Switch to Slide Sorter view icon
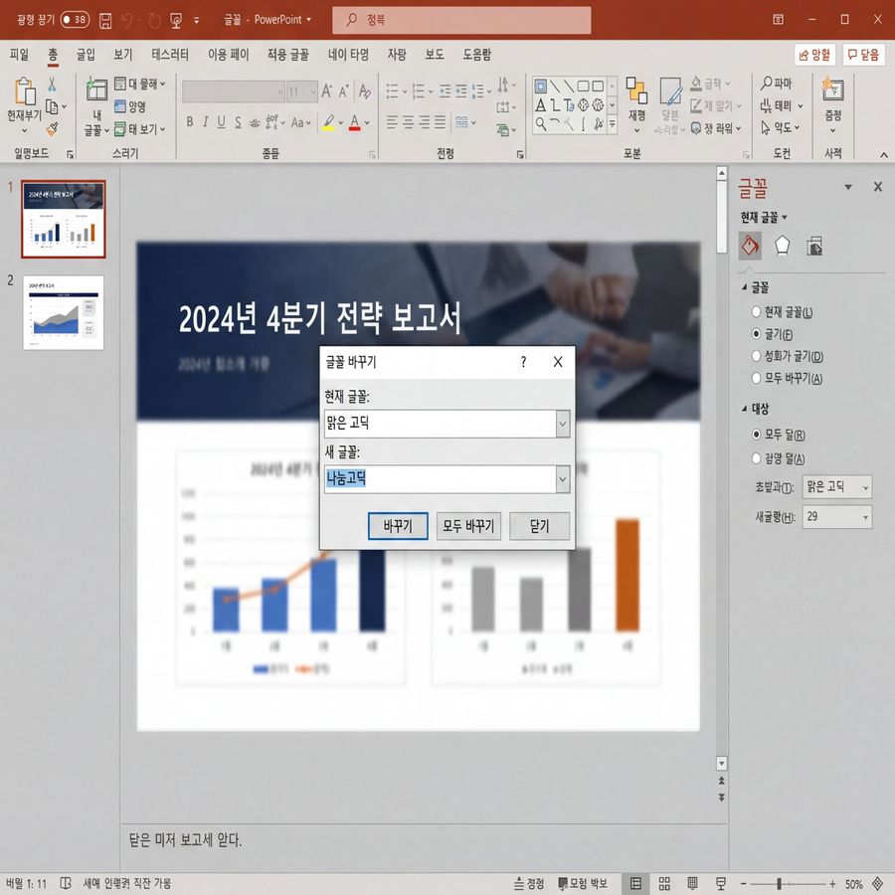This screenshot has width=895, height=895. coord(664,883)
